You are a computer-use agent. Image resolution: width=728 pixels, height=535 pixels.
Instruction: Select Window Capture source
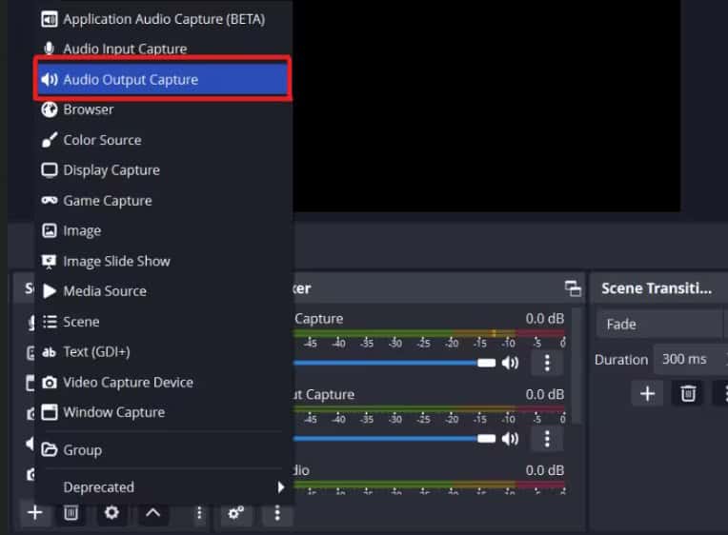pos(164,412)
